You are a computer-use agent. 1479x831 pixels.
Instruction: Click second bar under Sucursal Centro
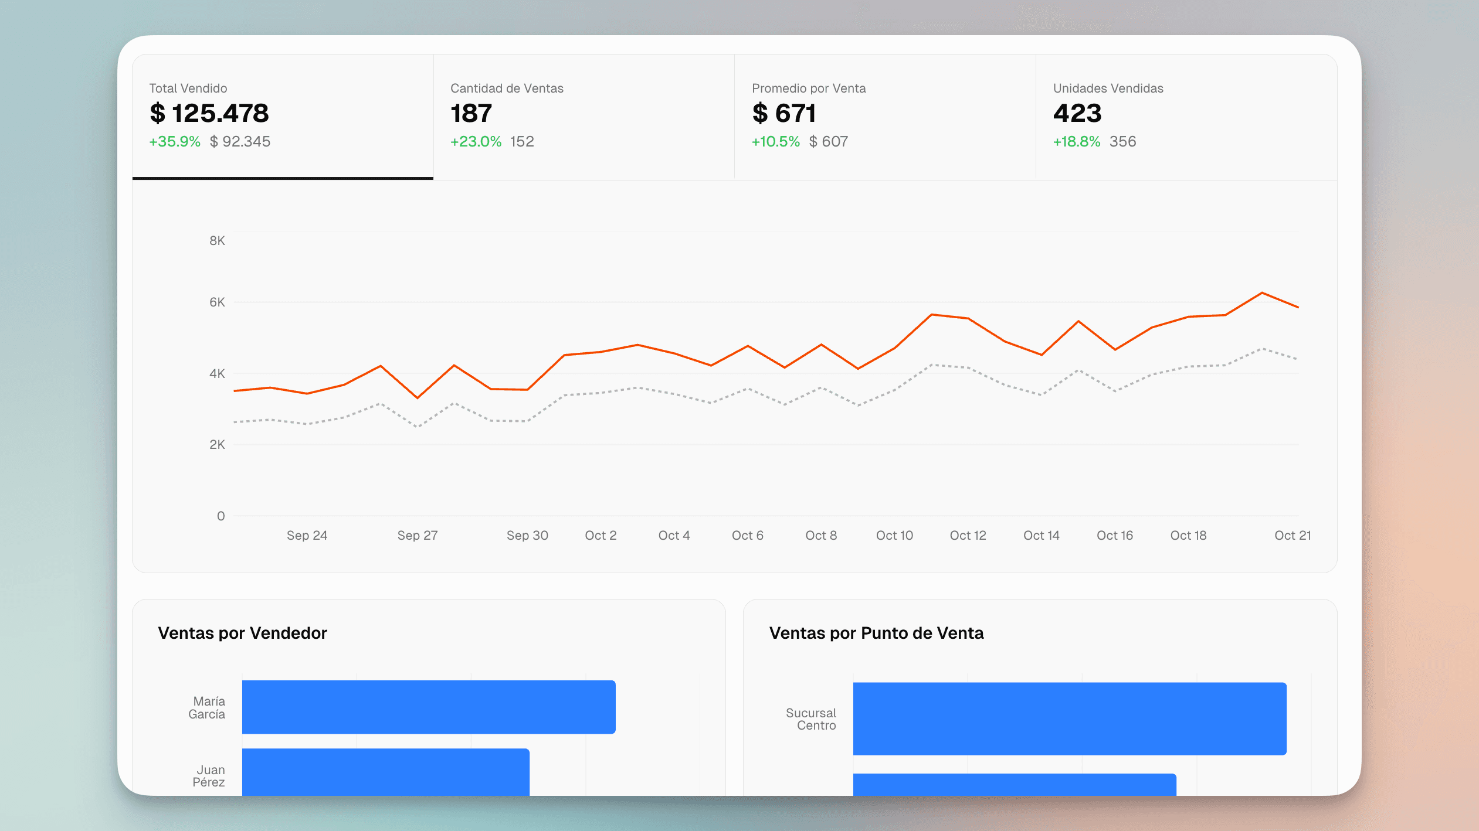tap(1014, 784)
